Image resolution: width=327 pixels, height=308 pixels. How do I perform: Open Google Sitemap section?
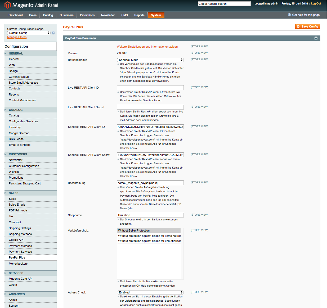(31, 133)
